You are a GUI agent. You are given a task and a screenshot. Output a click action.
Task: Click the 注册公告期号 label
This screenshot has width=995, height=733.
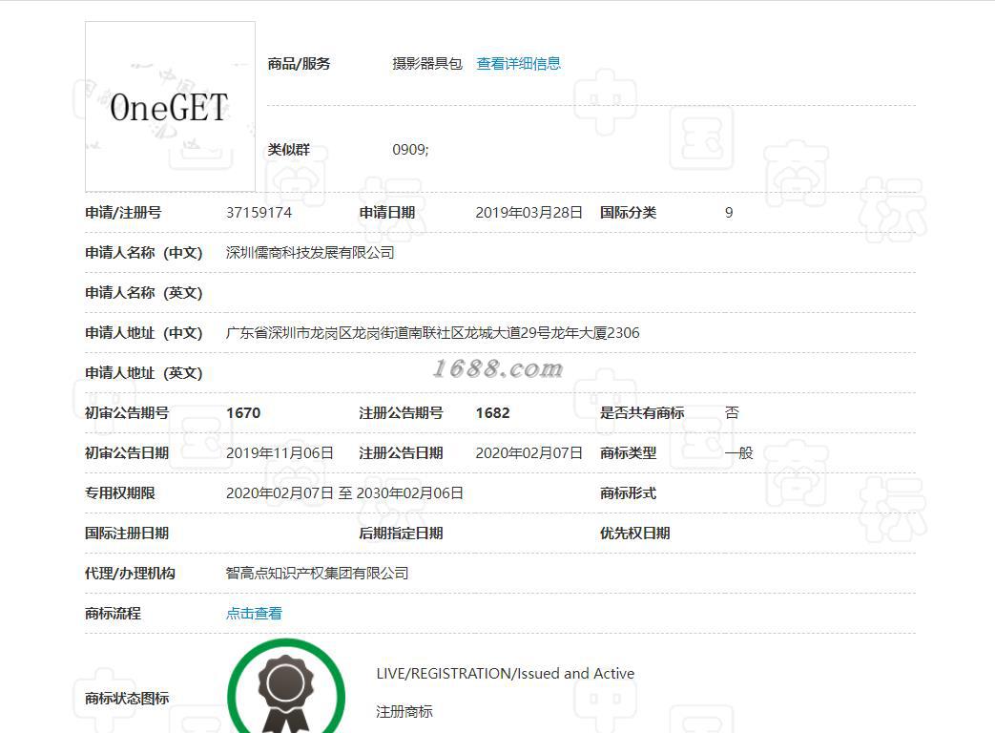coord(401,413)
